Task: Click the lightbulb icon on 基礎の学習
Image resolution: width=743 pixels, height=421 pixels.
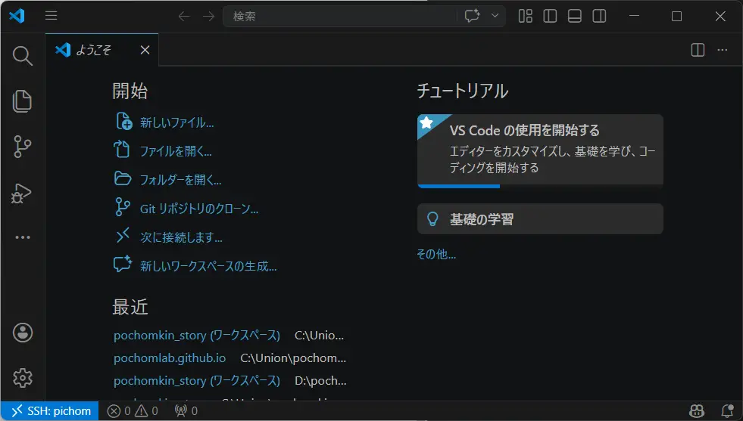Action: click(432, 219)
